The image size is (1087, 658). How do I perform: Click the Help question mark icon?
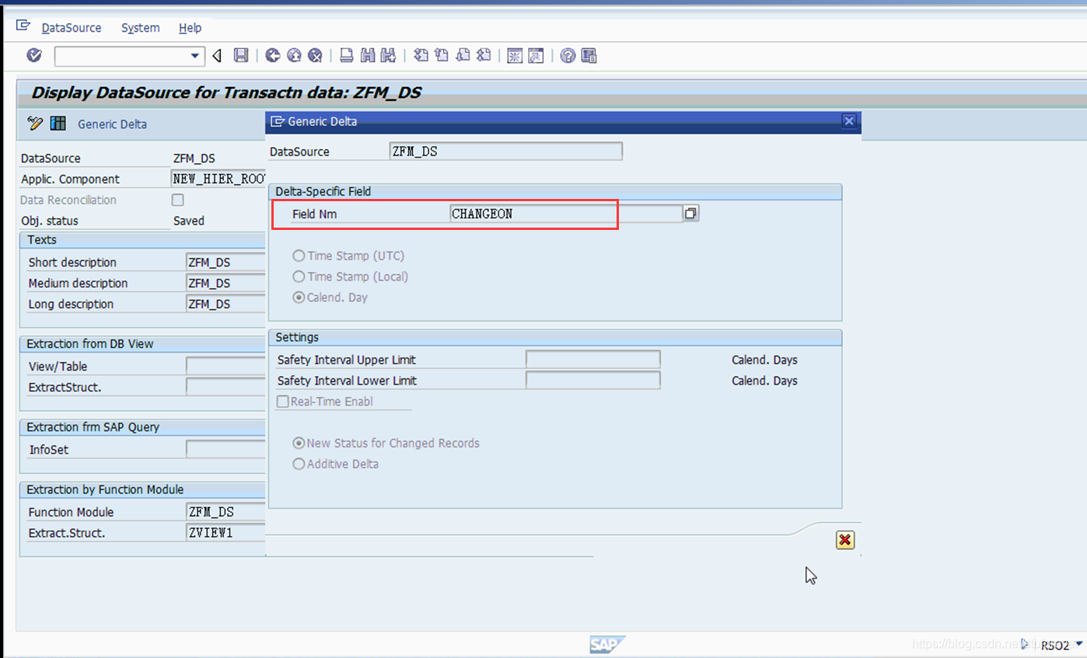point(568,55)
